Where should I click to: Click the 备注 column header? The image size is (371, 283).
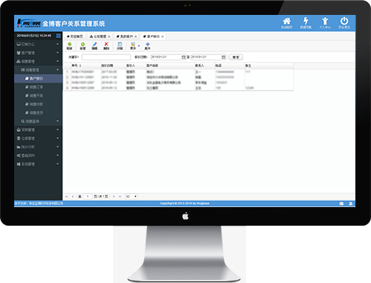coord(269,66)
